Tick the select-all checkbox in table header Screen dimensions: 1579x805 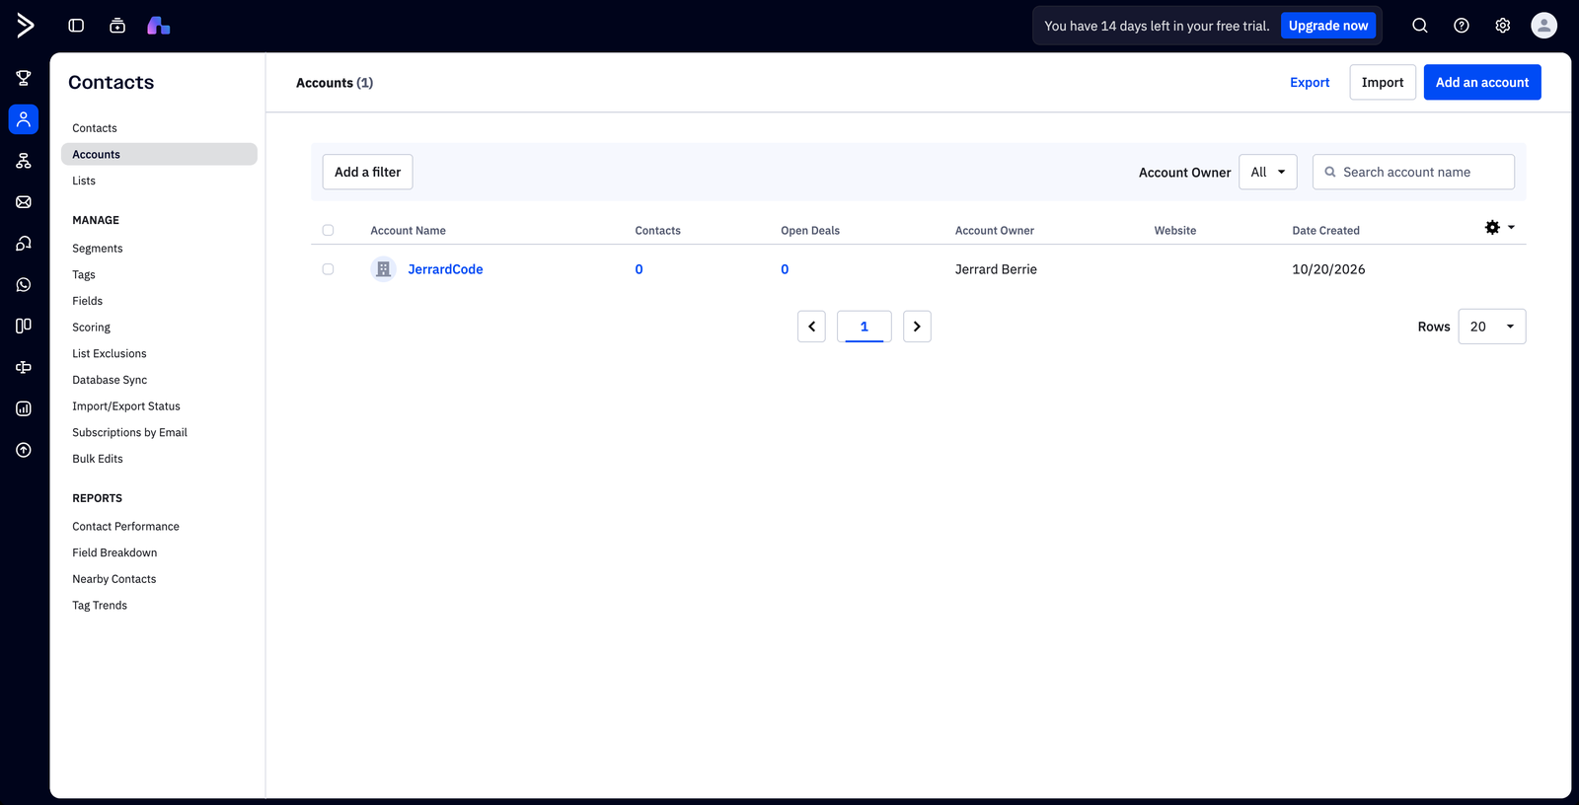tap(328, 230)
